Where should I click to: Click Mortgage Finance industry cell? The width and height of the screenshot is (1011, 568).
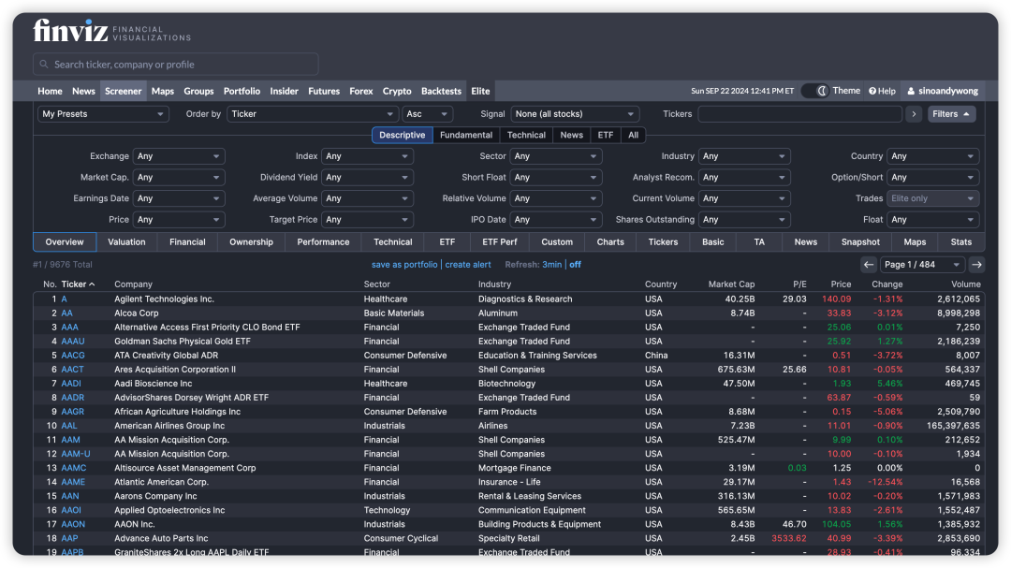tap(515, 469)
